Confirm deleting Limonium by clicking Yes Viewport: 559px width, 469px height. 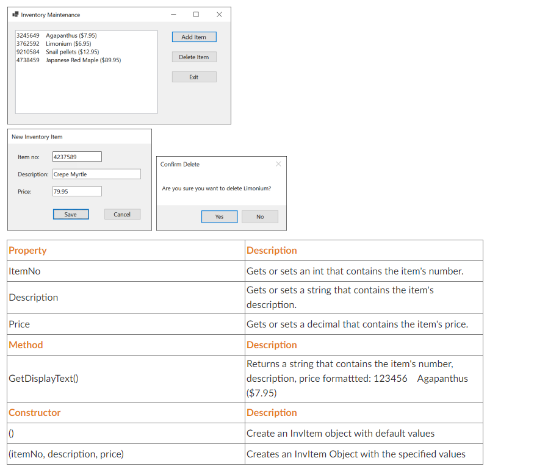tap(219, 217)
